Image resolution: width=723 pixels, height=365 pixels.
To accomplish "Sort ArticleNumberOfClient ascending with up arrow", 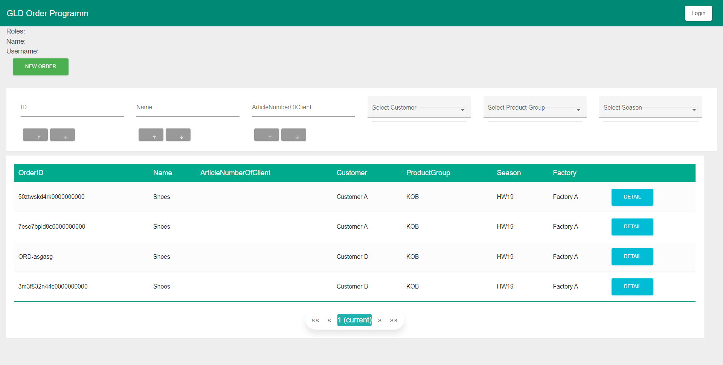I will 267,135.
